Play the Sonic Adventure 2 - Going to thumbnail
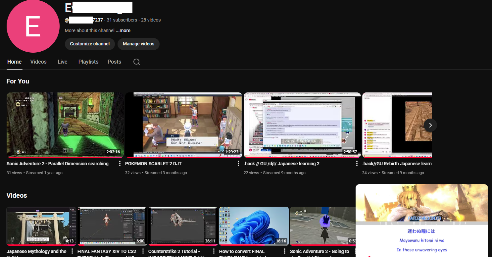 323,226
